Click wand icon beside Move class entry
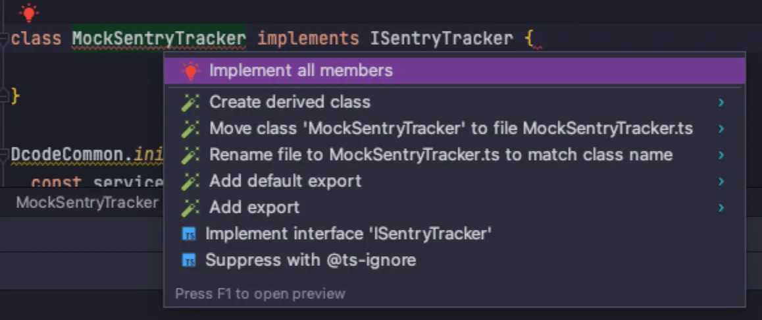This screenshot has width=762, height=320. (190, 129)
